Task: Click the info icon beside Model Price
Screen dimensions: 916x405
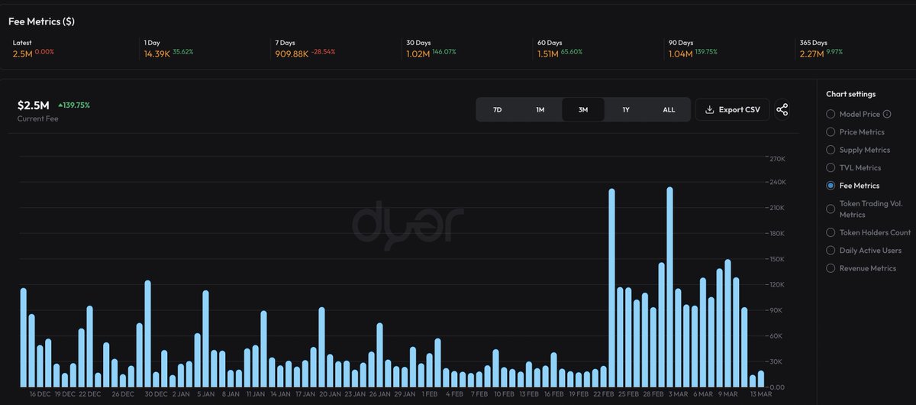Action: tap(887, 115)
